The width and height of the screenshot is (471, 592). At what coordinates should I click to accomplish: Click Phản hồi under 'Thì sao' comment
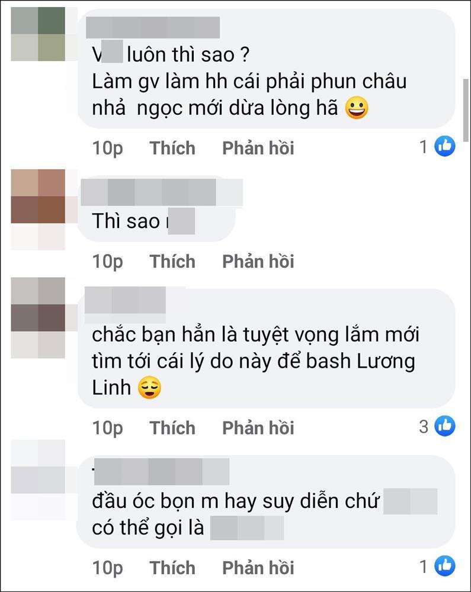tap(258, 261)
